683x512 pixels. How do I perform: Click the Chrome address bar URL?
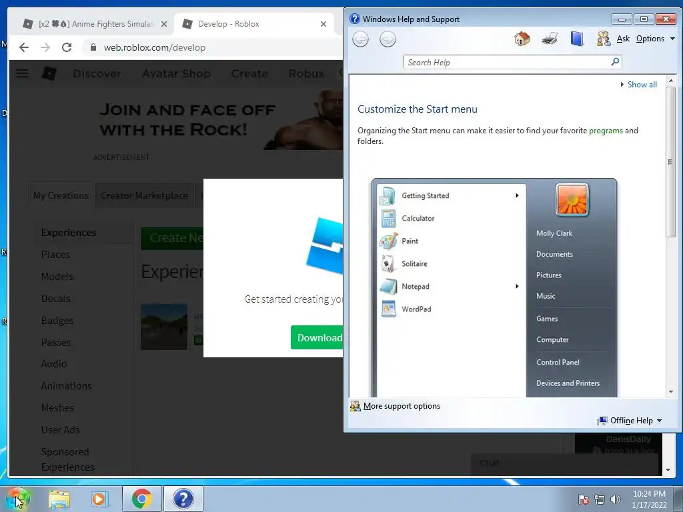tap(154, 47)
